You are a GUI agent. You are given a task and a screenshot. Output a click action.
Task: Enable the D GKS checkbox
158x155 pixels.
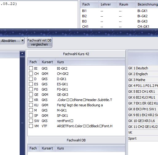[x=31, y=79]
